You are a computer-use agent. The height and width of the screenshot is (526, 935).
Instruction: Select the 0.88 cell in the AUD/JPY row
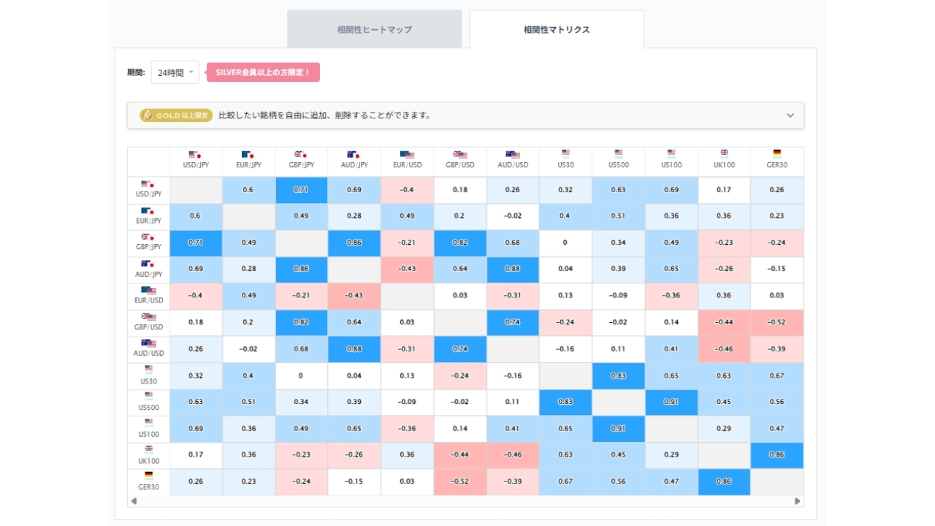point(513,269)
